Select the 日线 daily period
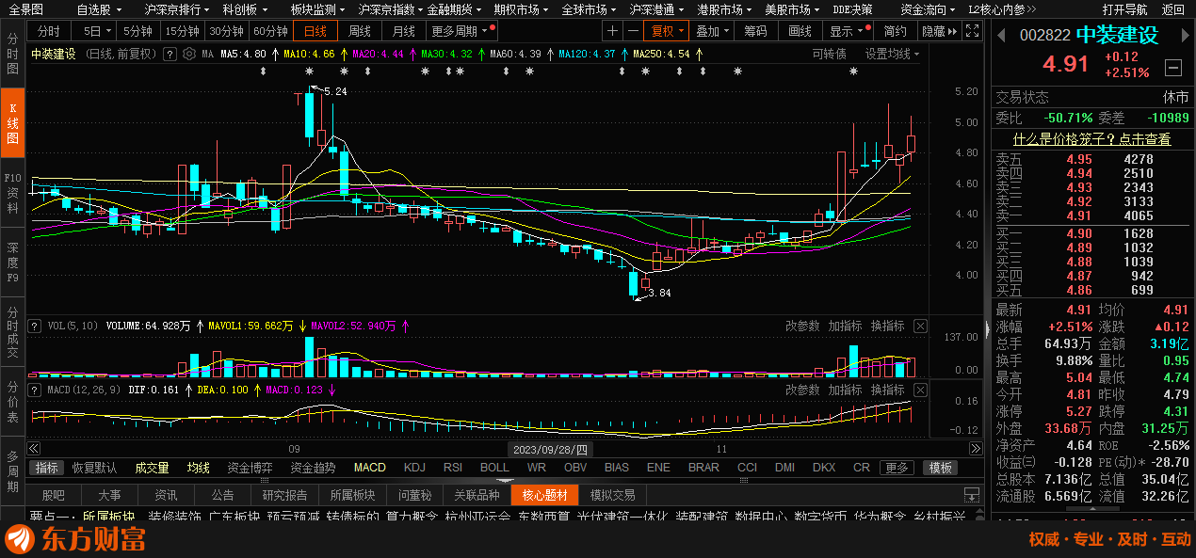The image size is (1196, 558). (x=315, y=31)
